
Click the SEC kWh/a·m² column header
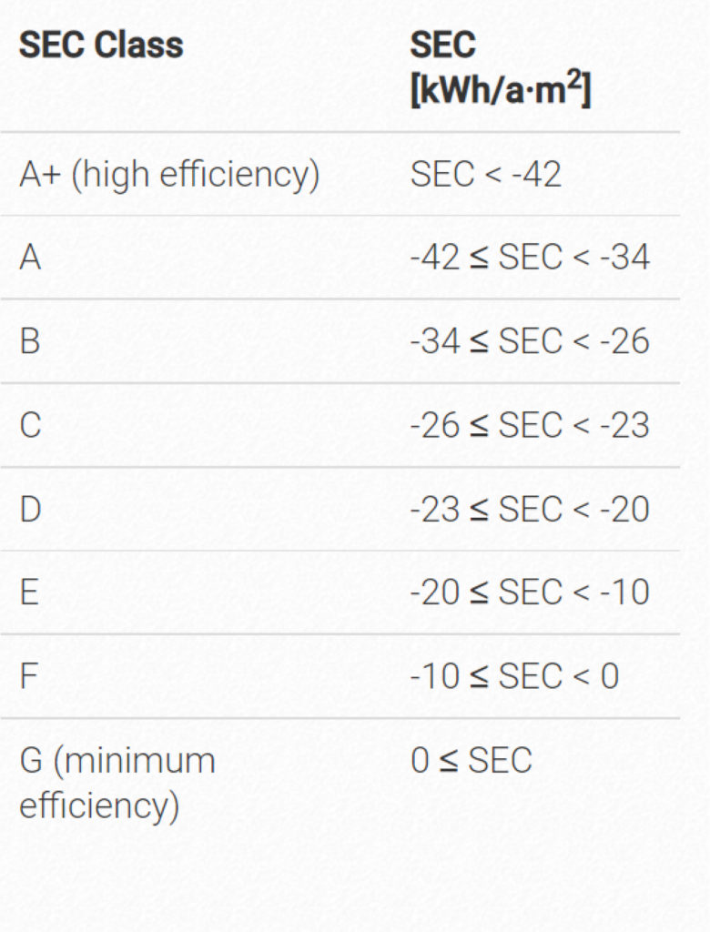pos(501,67)
